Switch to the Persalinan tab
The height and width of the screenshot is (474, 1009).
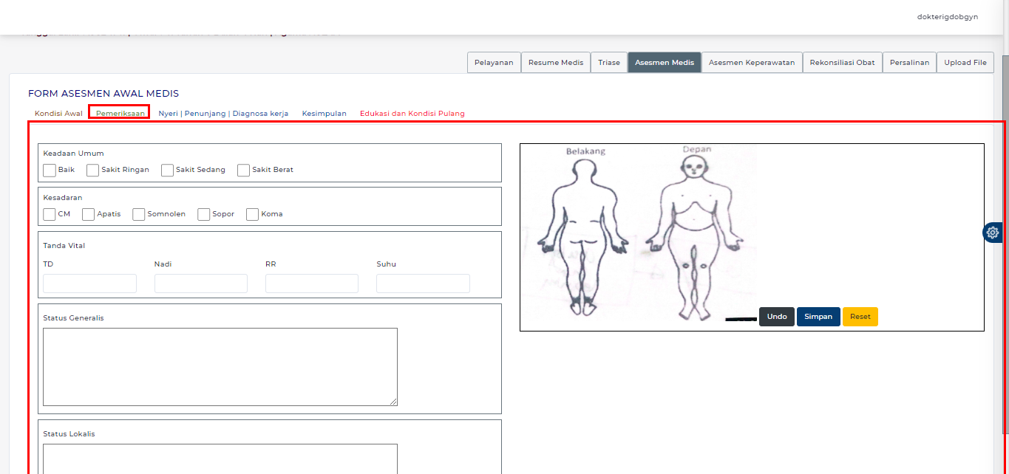(909, 62)
